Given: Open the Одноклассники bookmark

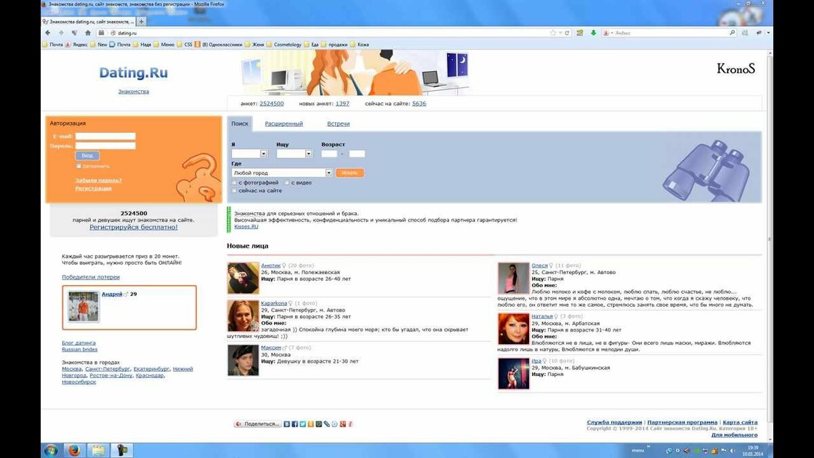Looking at the screenshot, I should click(x=218, y=45).
